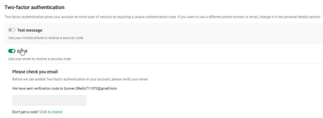Click 'Use your mobile phone to receive' description

coord(46,38)
